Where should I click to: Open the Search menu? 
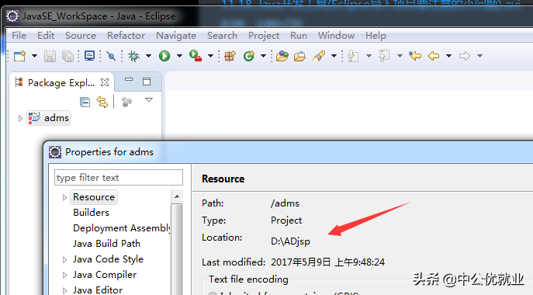click(x=223, y=36)
